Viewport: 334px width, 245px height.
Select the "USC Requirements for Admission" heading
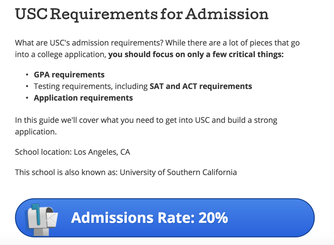(x=142, y=14)
